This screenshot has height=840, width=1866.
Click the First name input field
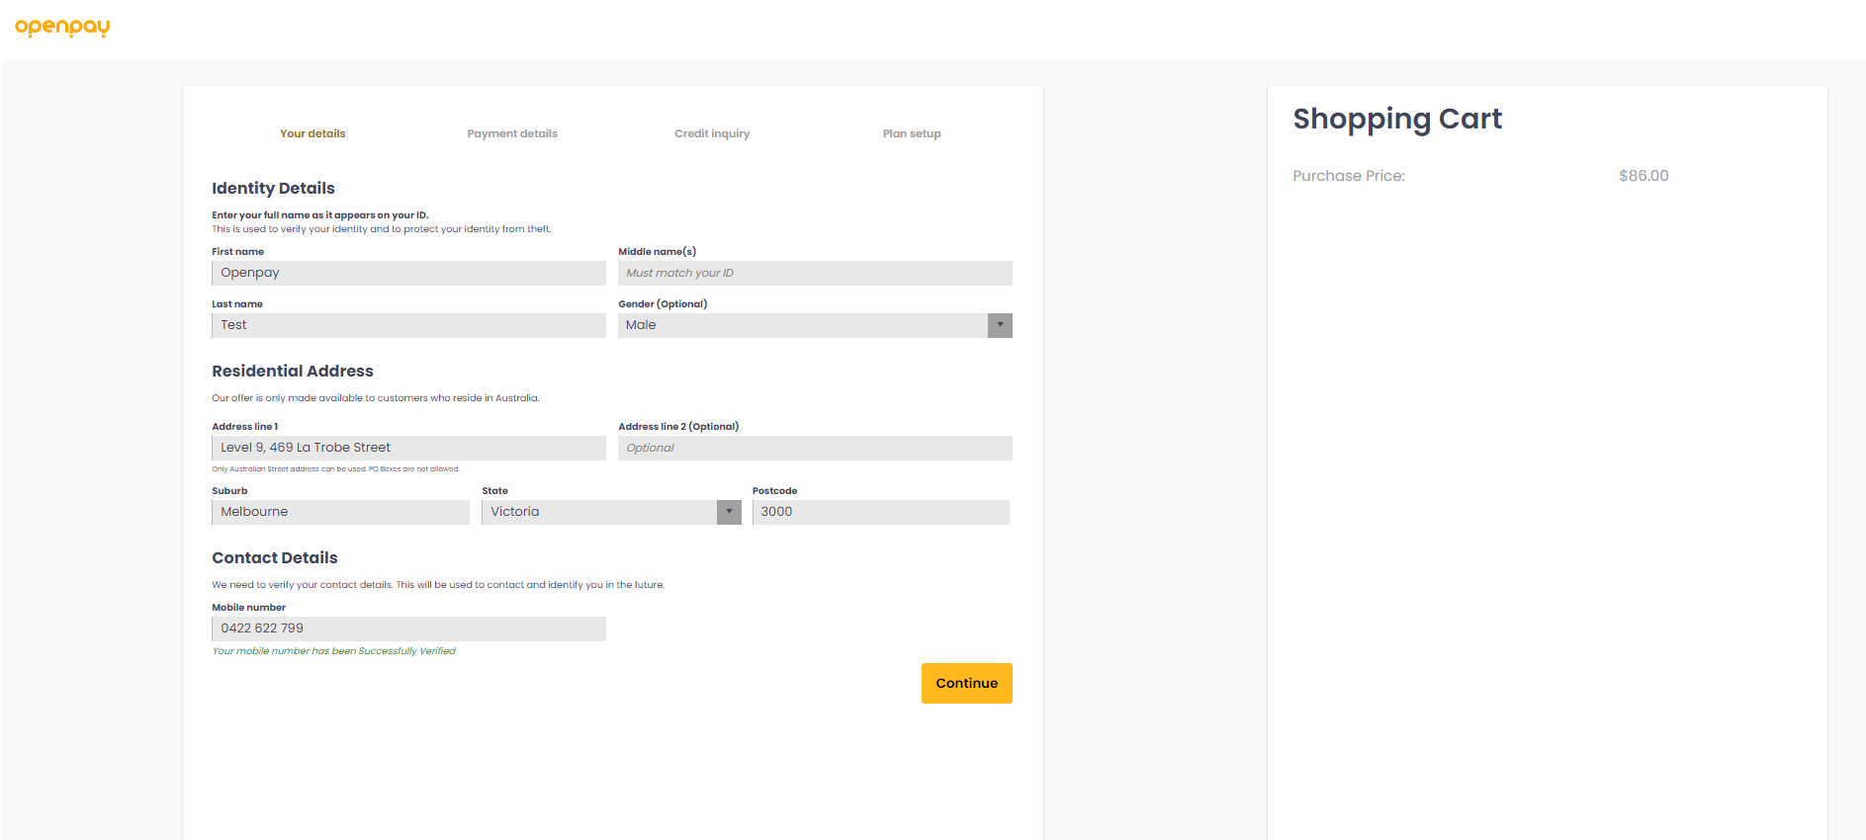click(408, 273)
